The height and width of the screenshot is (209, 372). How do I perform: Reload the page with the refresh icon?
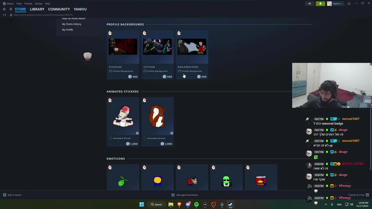coord(4,15)
